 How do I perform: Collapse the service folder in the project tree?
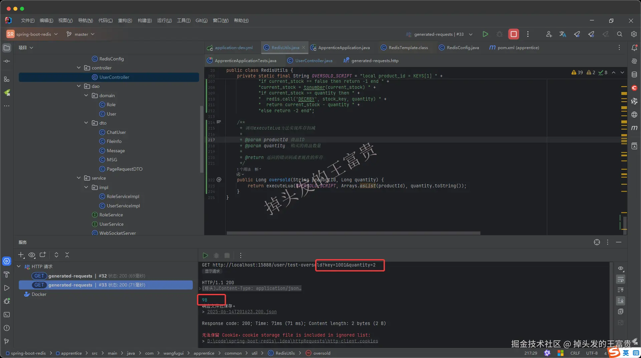pyautogui.click(x=79, y=178)
